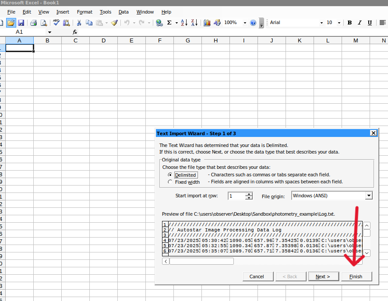This screenshot has width=388, height=301.
Task: Click the fx Insert Function icon
Action: (x=75, y=32)
